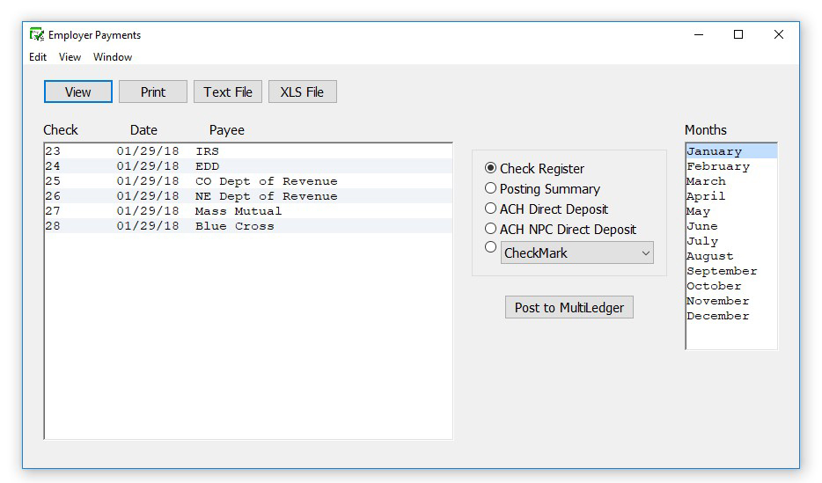822x483 pixels.
Task: Maximize the Employer Payments window
Action: click(x=738, y=35)
